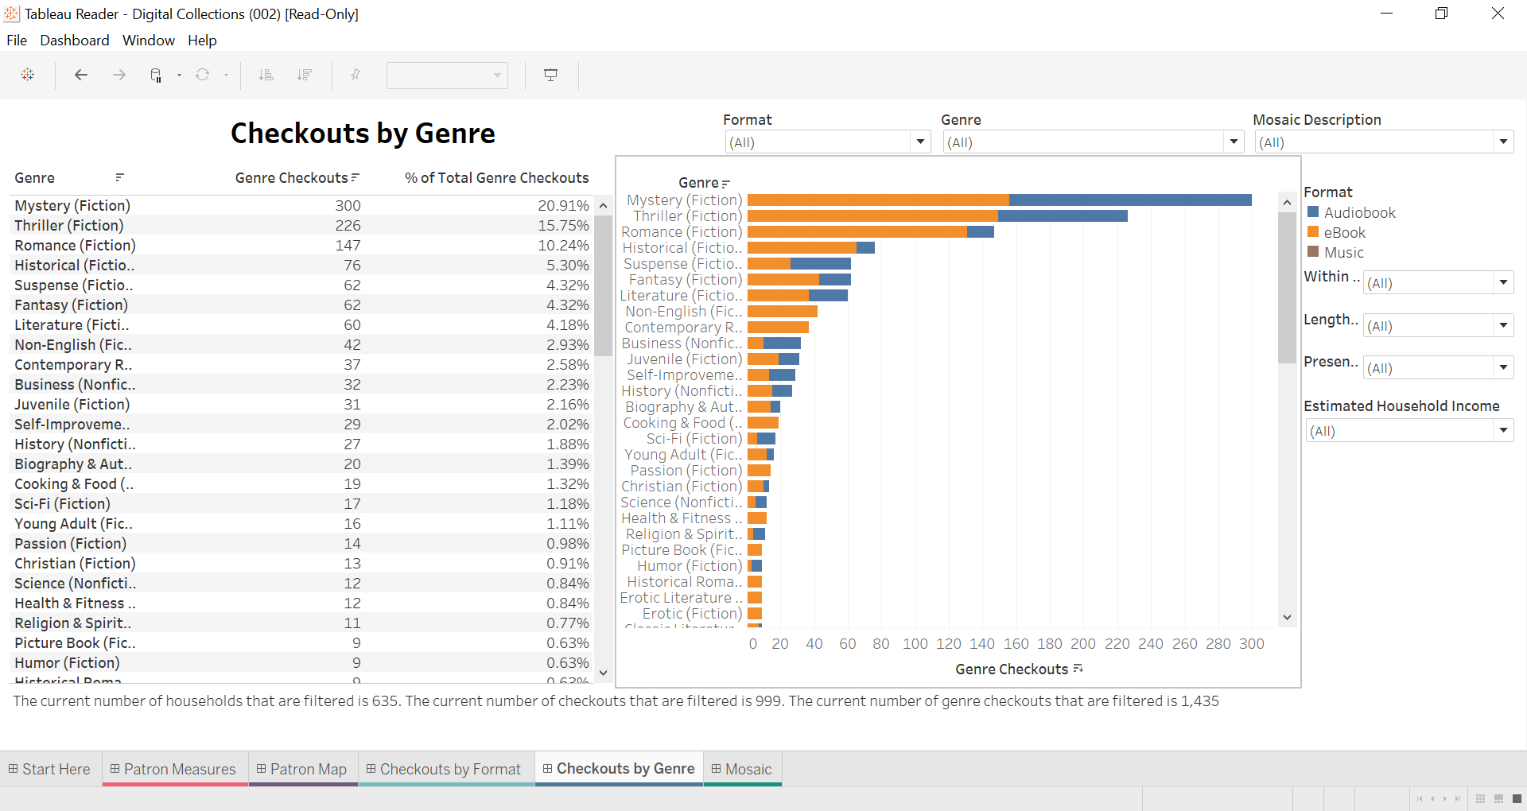Viewport: 1527px width, 811px height.
Task: Enter presentation mode via screen icon
Action: coord(550,75)
